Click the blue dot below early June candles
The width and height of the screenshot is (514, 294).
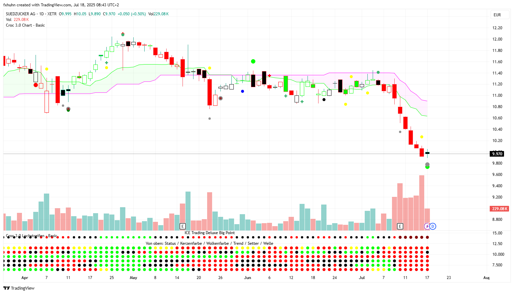242,91
